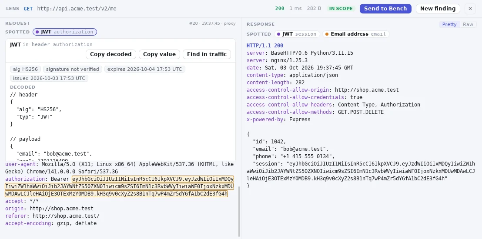Click the user-agent header line
Screen dimensions: 482x239
[x=119, y=168]
